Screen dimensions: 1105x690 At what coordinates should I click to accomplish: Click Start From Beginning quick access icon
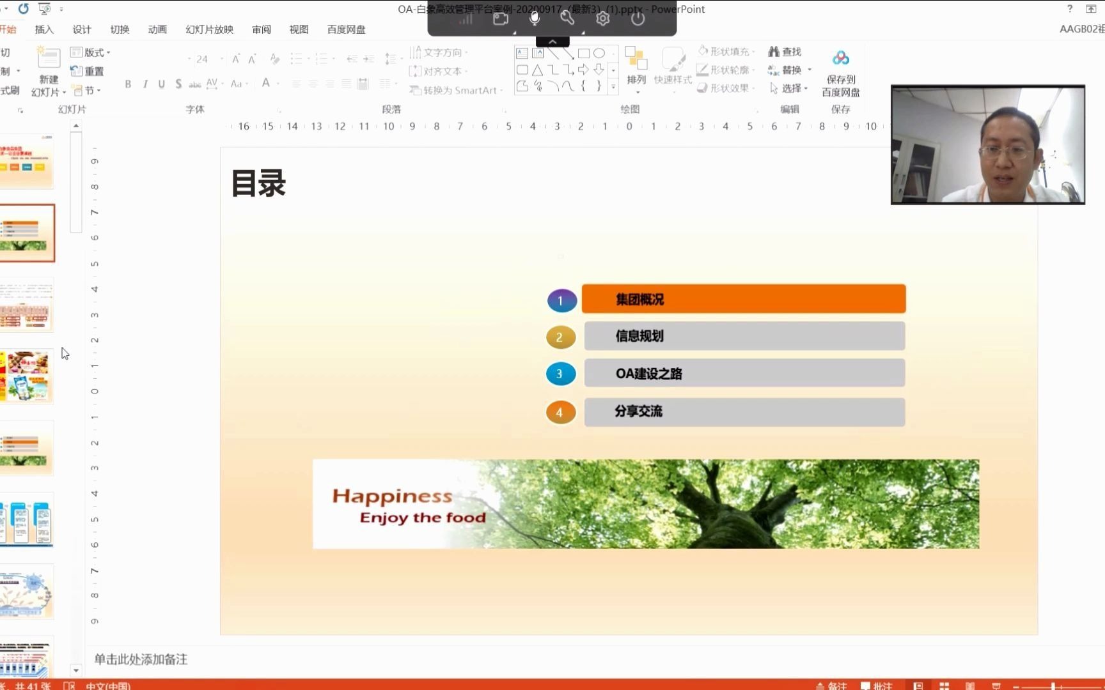tap(44, 9)
